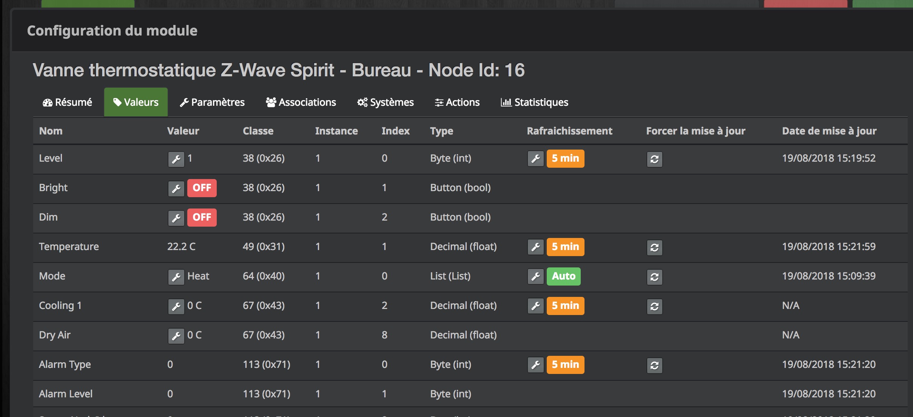This screenshot has width=913, height=417.
Task: Click the Configuration du module title
Action: [x=112, y=31]
